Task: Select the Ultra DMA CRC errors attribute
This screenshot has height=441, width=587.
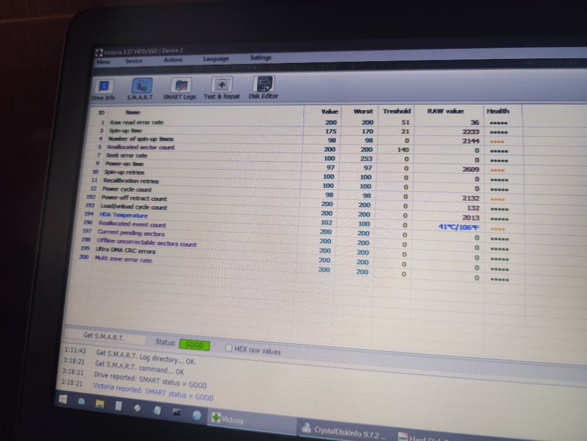Action: coord(125,251)
